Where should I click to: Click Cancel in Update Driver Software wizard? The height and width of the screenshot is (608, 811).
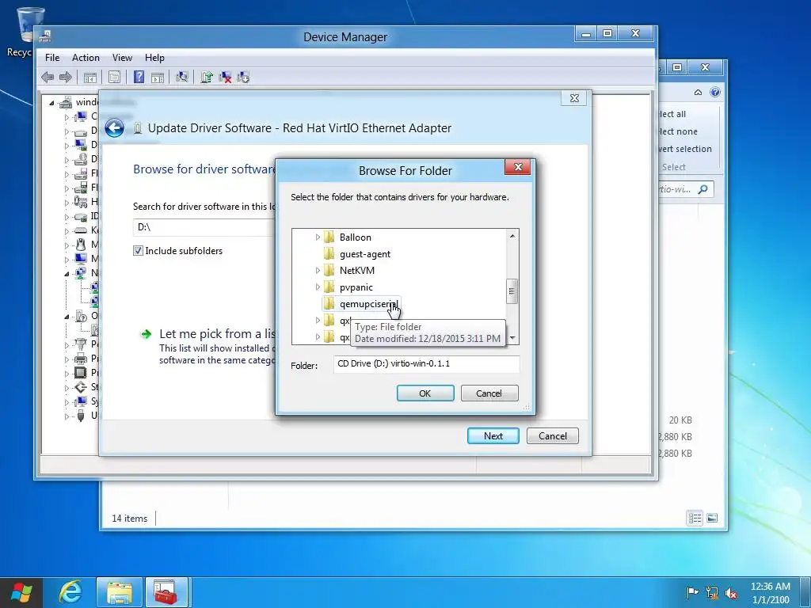click(552, 436)
